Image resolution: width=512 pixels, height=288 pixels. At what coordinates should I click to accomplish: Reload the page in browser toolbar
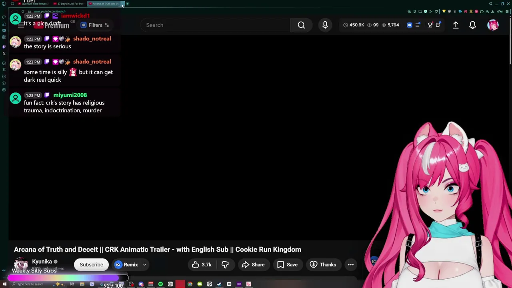pyautogui.click(x=23, y=12)
